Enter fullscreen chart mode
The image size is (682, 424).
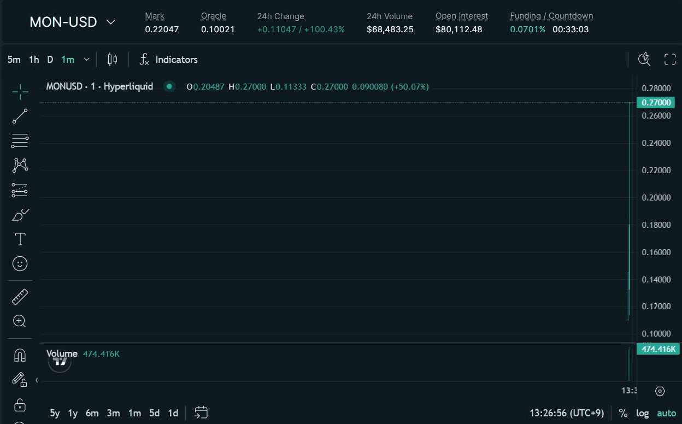click(670, 60)
